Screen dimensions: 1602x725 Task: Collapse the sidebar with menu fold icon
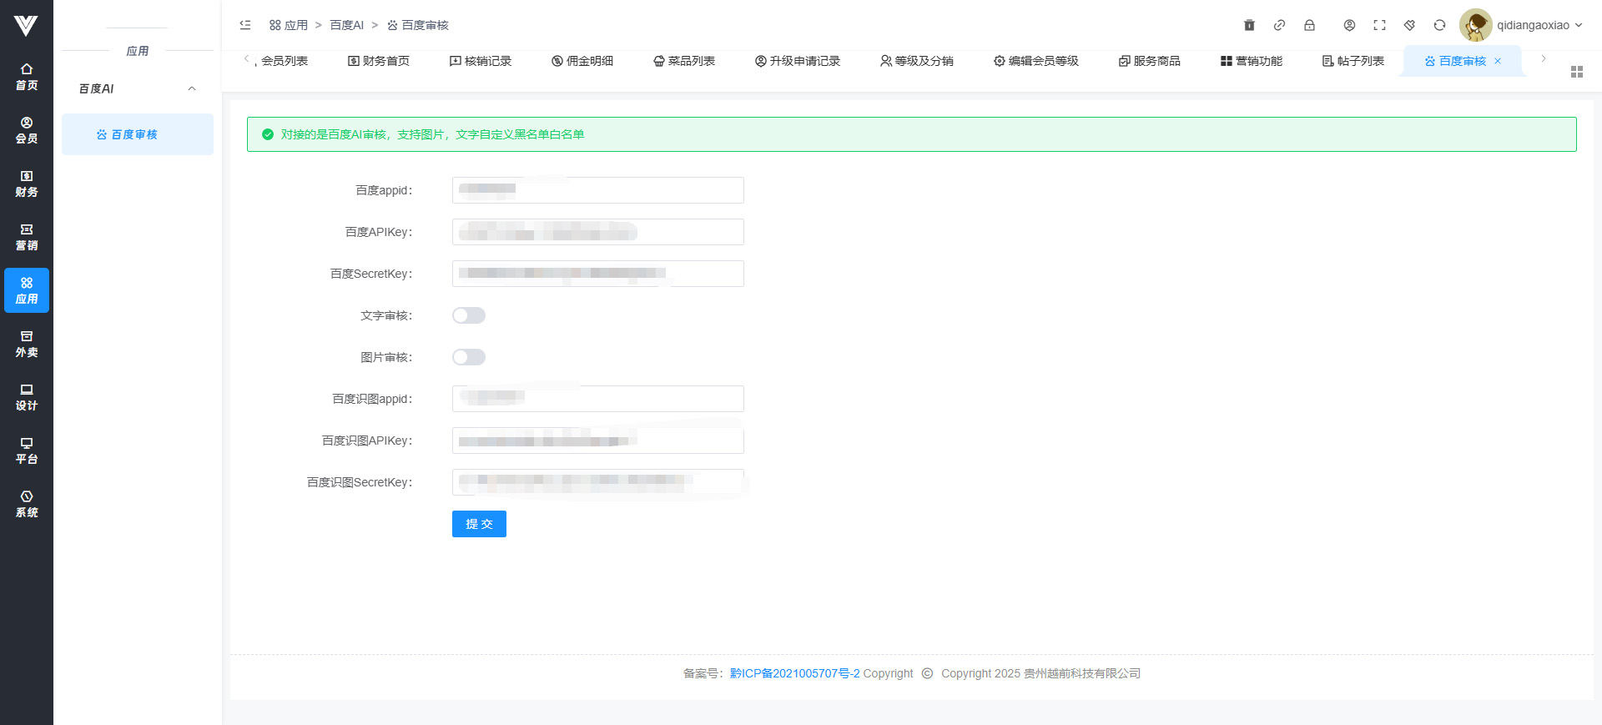click(x=245, y=25)
